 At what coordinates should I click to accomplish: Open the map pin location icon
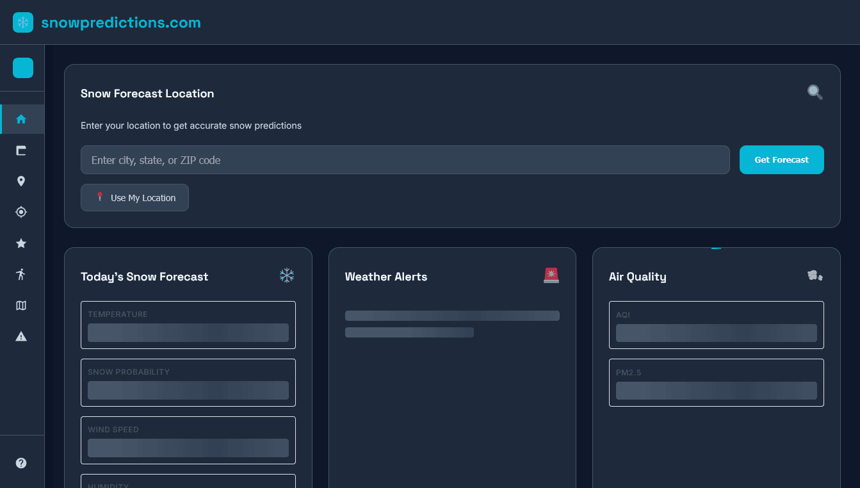(x=21, y=181)
